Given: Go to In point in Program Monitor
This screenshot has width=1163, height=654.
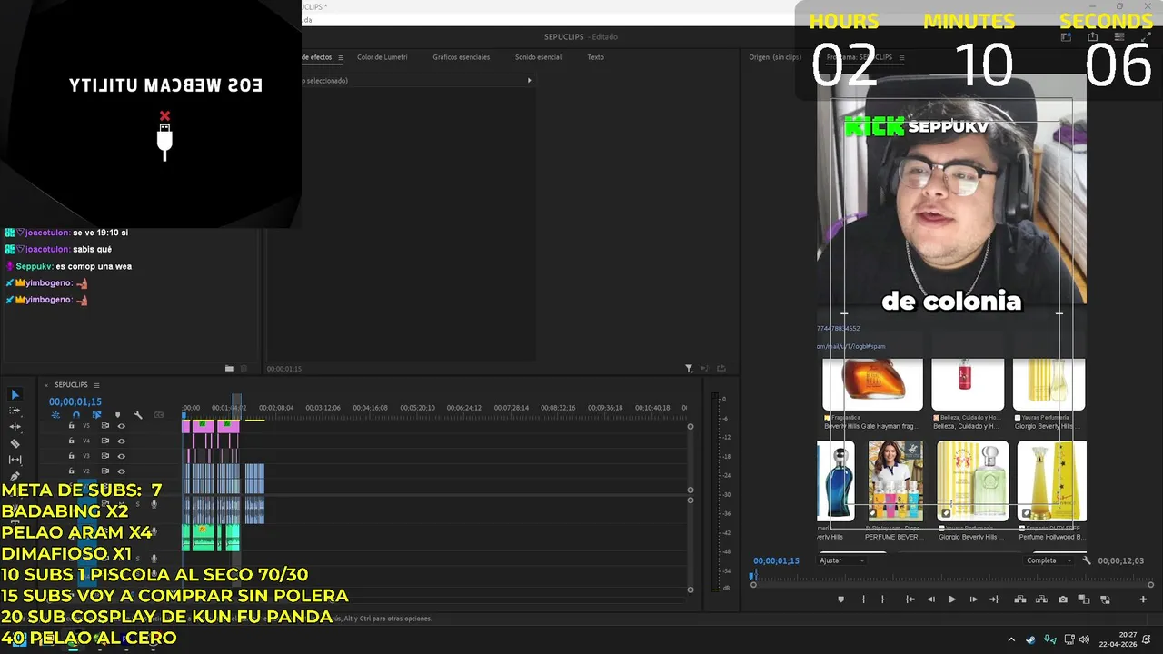Looking at the screenshot, I should click(910, 599).
